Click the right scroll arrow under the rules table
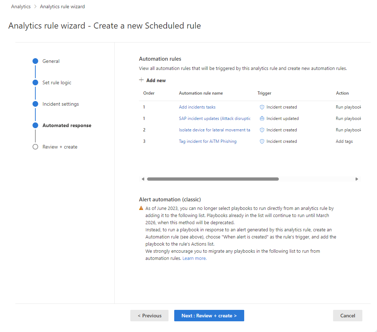The image size is (377, 332). [x=356, y=179]
